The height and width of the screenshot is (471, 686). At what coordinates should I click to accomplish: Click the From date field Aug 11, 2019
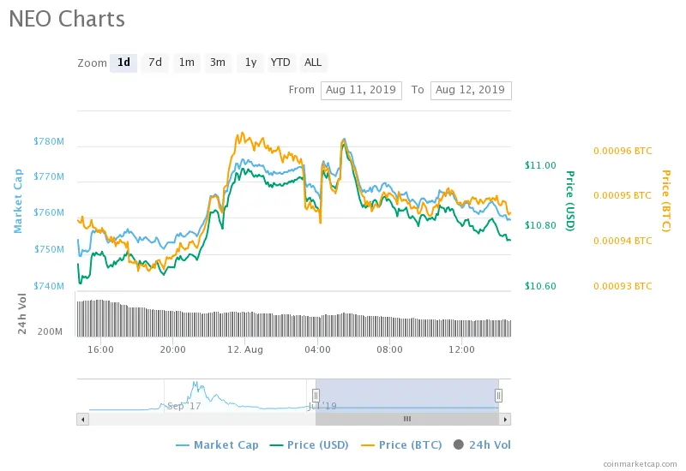click(361, 91)
